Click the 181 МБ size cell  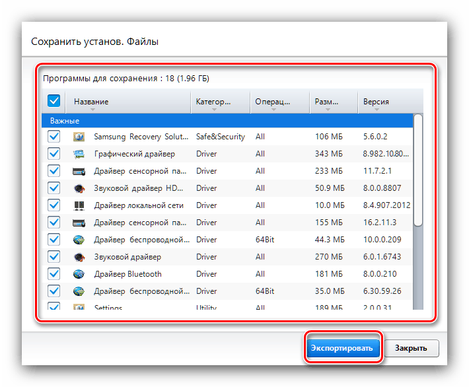[329, 274]
